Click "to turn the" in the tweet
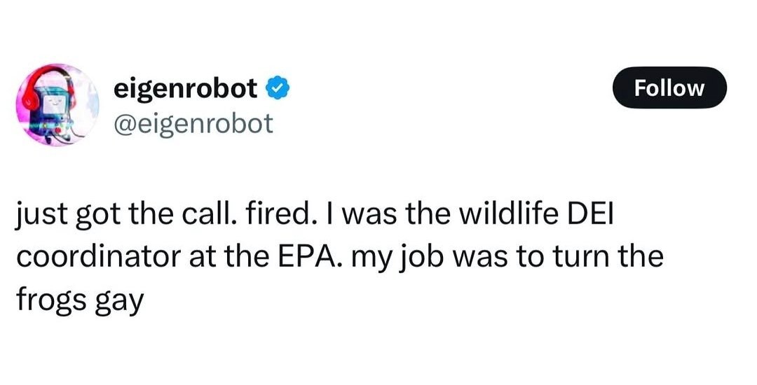 tap(596, 257)
